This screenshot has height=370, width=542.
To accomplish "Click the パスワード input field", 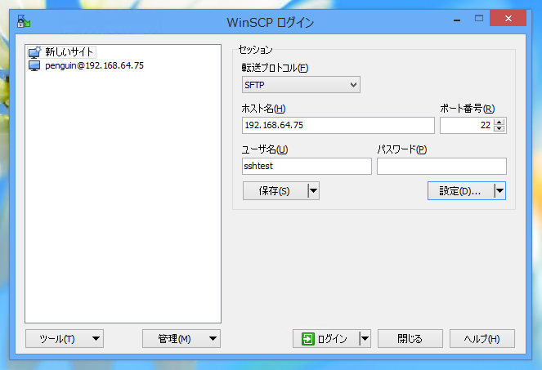I will 441,166.
